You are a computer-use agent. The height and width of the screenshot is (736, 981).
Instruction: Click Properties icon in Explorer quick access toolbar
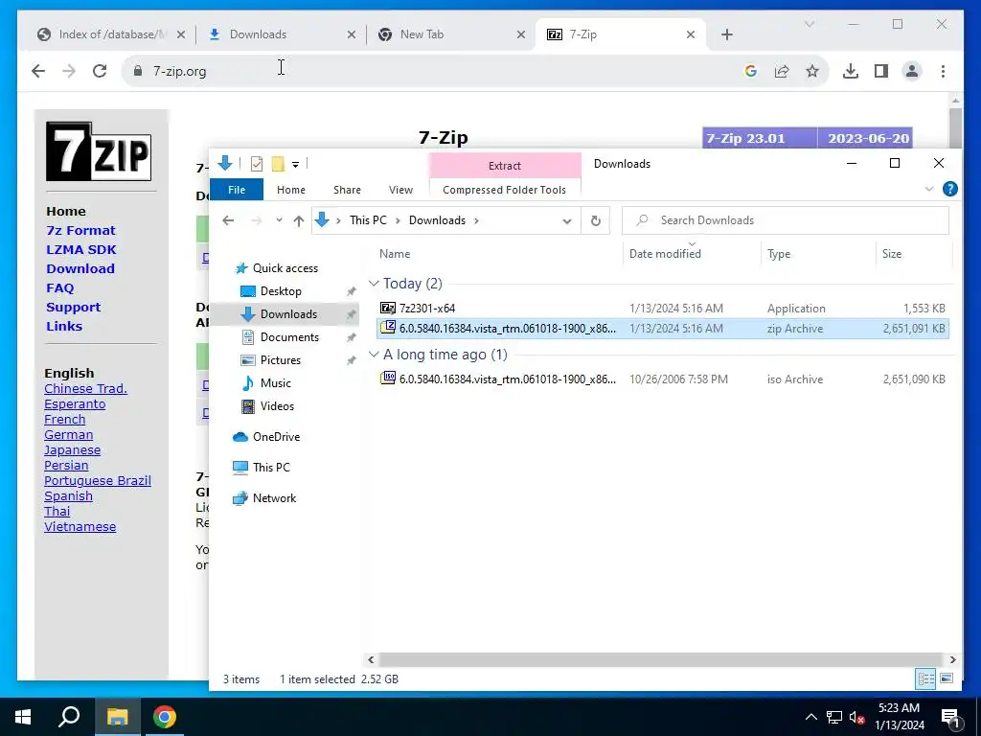pos(257,164)
